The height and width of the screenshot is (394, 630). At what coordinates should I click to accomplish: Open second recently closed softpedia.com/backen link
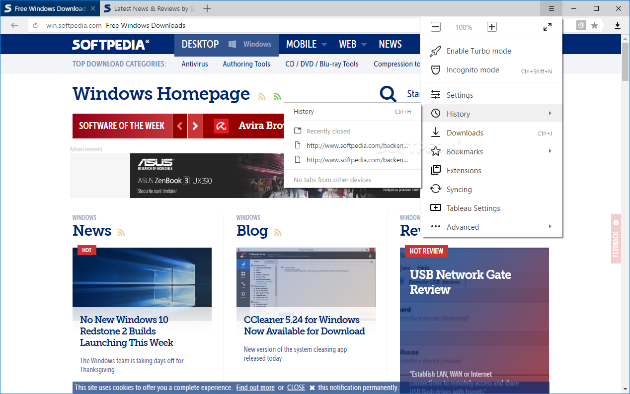coord(352,160)
